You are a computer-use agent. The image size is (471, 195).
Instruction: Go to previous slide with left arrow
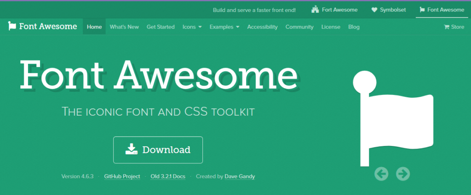tap(381, 173)
